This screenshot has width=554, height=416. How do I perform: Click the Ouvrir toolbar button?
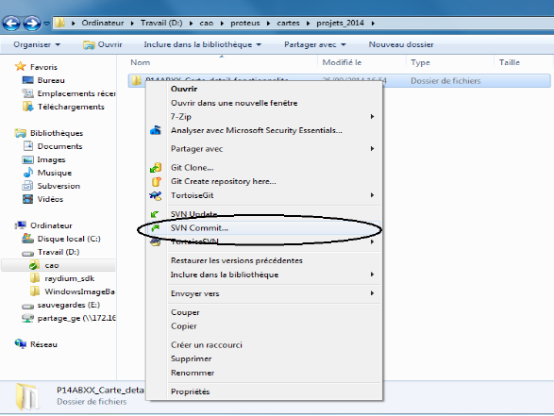(x=103, y=44)
